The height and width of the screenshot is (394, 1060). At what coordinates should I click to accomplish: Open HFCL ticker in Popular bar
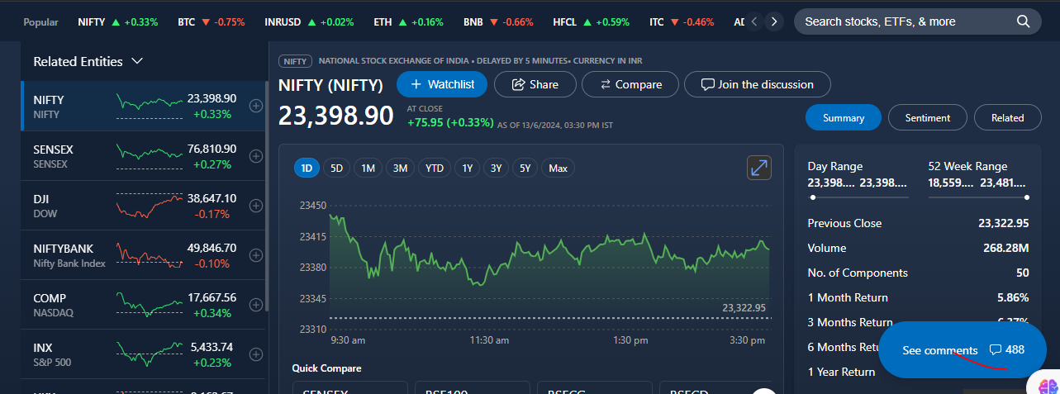pos(592,21)
